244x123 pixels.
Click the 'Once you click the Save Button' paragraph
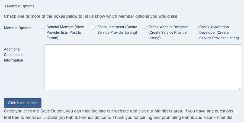click(x=81, y=111)
